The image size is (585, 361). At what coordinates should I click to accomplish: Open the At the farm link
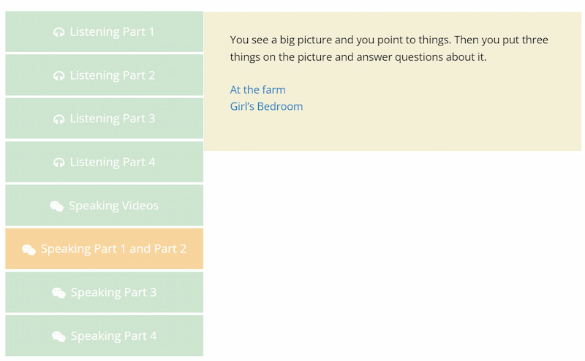(x=257, y=90)
